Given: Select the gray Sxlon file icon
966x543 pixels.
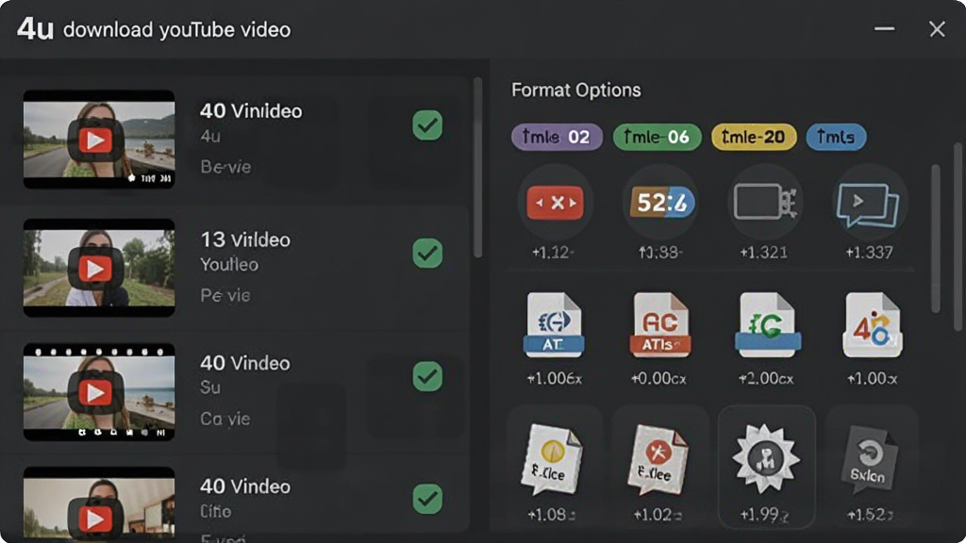Looking at the screenshot, I should (x=869, y=459).
